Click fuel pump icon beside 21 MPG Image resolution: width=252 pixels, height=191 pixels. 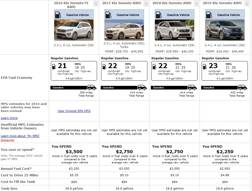[54, 67]
